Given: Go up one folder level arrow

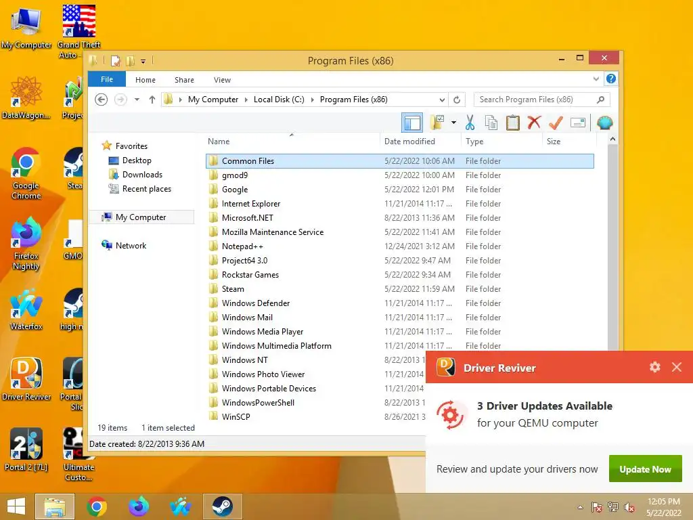Looking at the screenshot, I should tap(152, 100).
